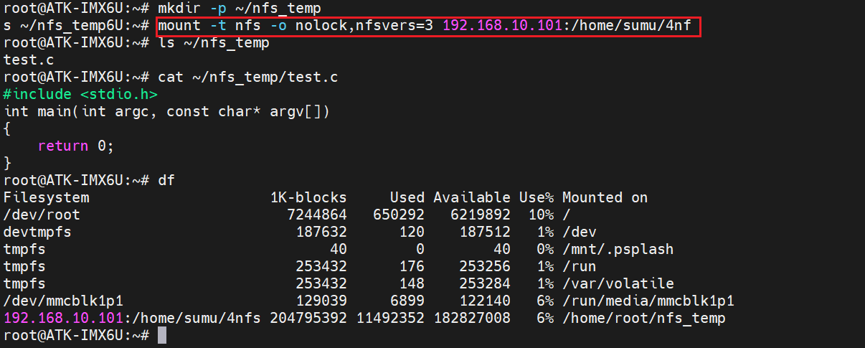Click the red-outlined mount command line

click(427, 27)
